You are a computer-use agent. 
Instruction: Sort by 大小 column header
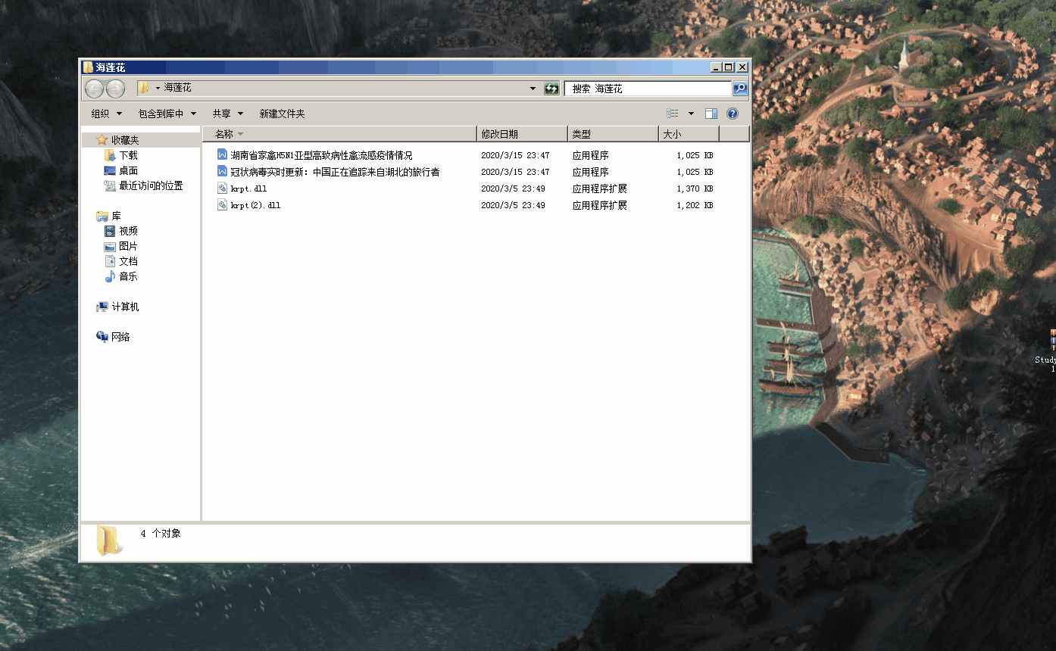[x=689, y=134]
